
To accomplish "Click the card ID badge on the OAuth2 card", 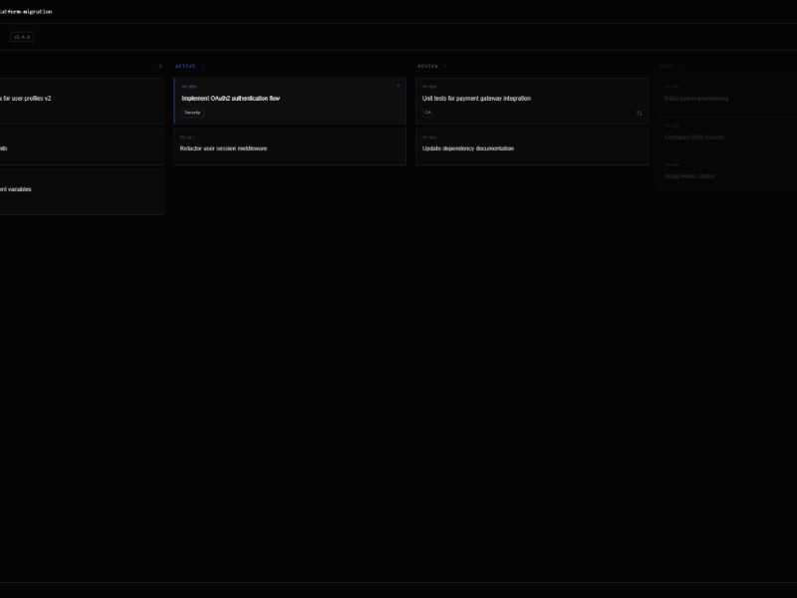I will pyautogui.click(x=189, y=87).
